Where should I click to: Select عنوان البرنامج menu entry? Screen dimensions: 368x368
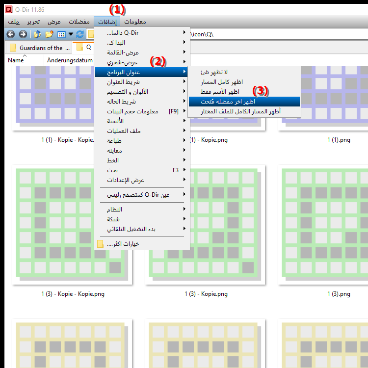coord(142,72)
